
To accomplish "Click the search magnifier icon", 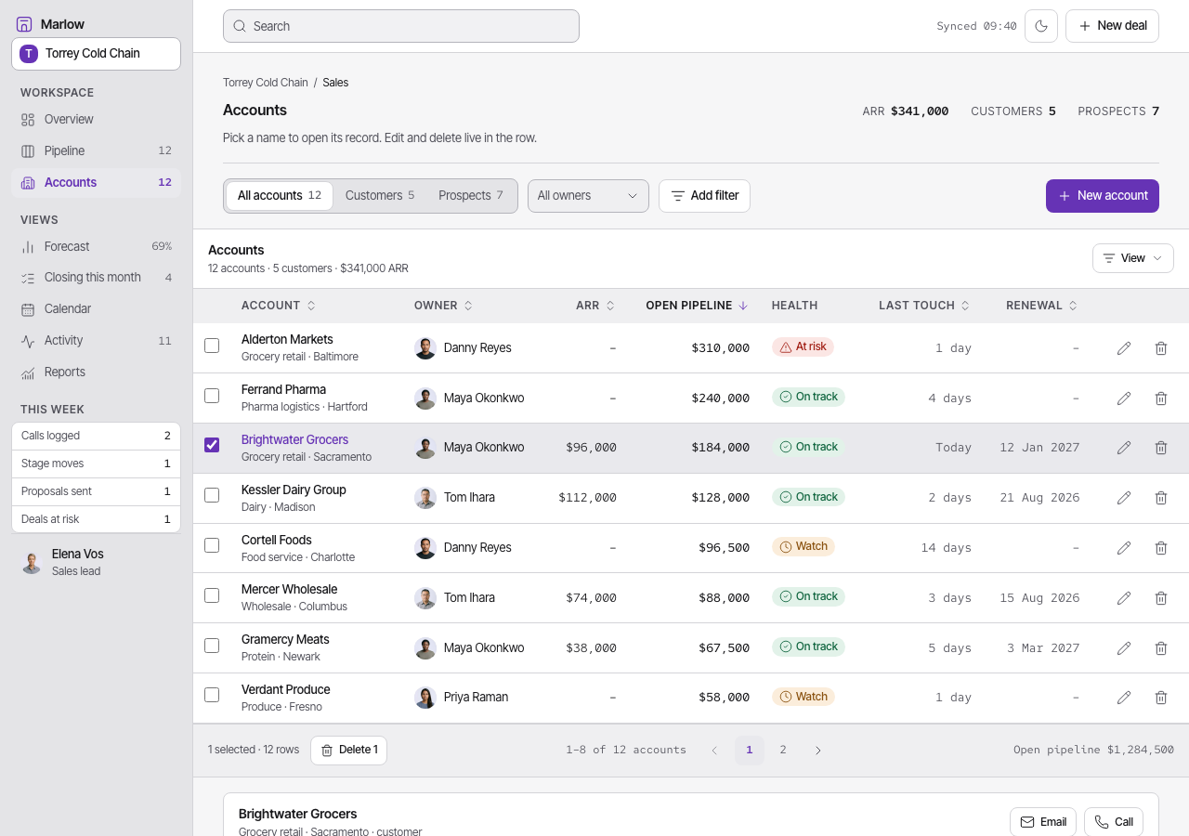I will click(240, 26).
